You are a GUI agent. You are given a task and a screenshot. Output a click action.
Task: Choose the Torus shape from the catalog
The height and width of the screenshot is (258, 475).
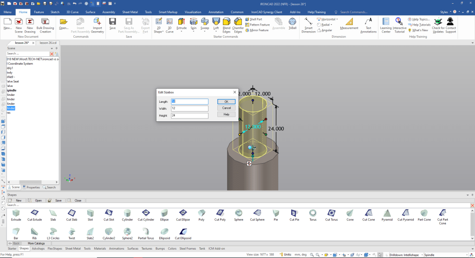pos(313,214)
